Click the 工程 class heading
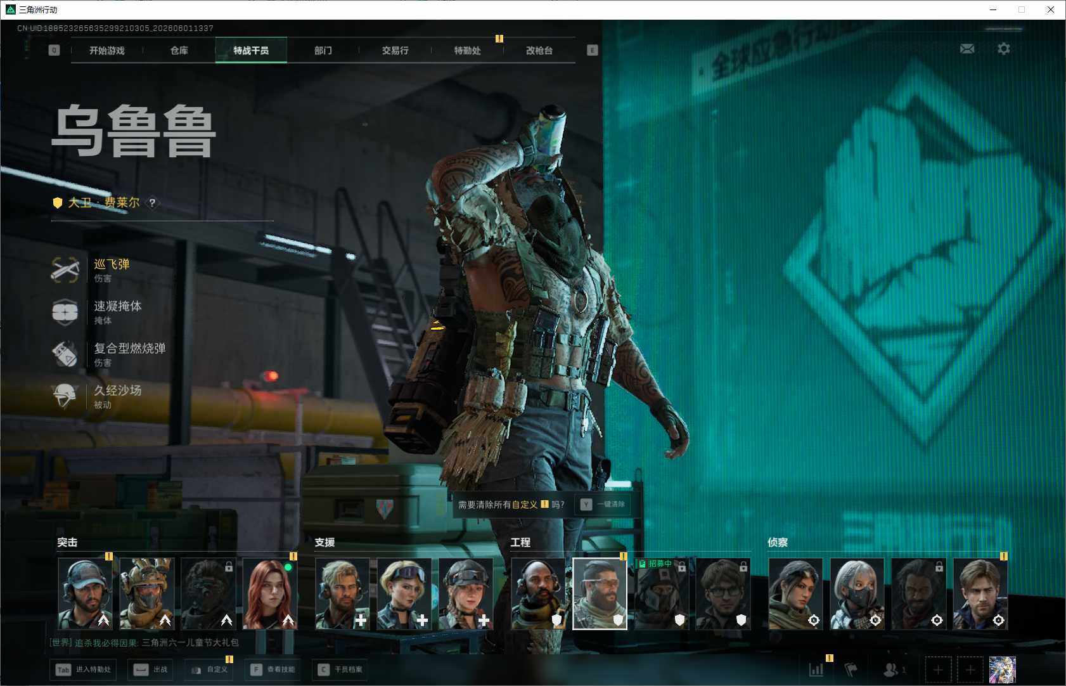The height and width of the screenshot is (686, 1066). [520, 543]
